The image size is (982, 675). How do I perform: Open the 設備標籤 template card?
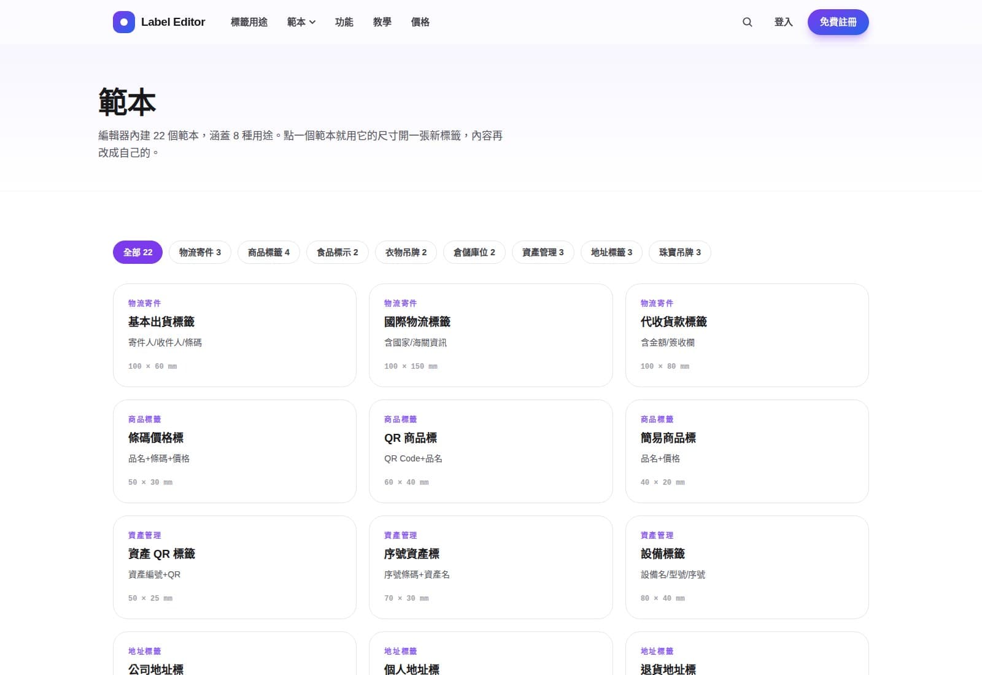pyautogui.click(x=747, y=567)
